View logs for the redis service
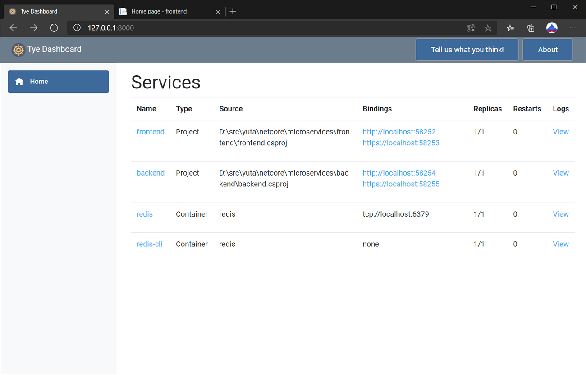 [x=561, y=214]
